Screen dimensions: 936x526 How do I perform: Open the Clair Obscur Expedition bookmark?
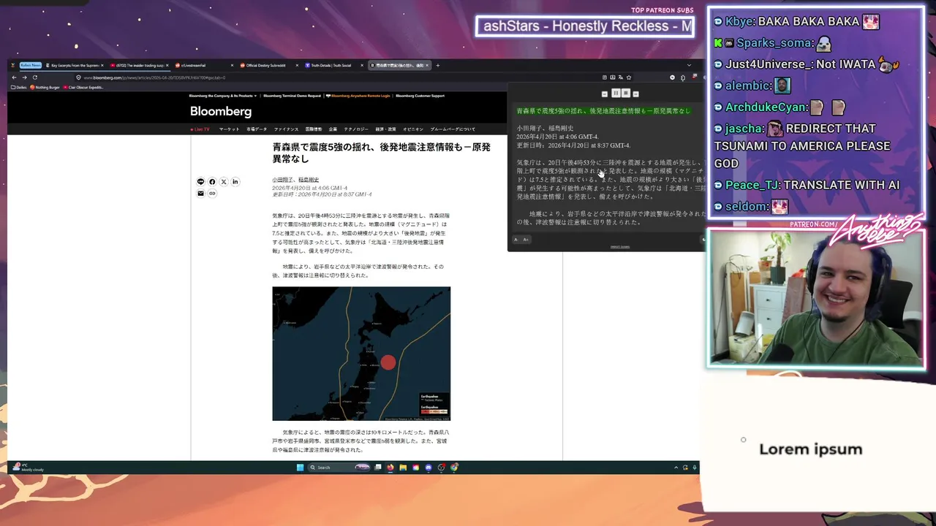(x=83, y=87)
